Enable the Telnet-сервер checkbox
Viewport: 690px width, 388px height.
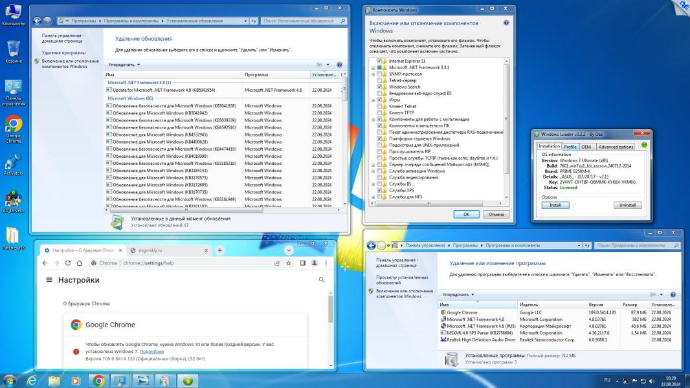pos(379,80)
